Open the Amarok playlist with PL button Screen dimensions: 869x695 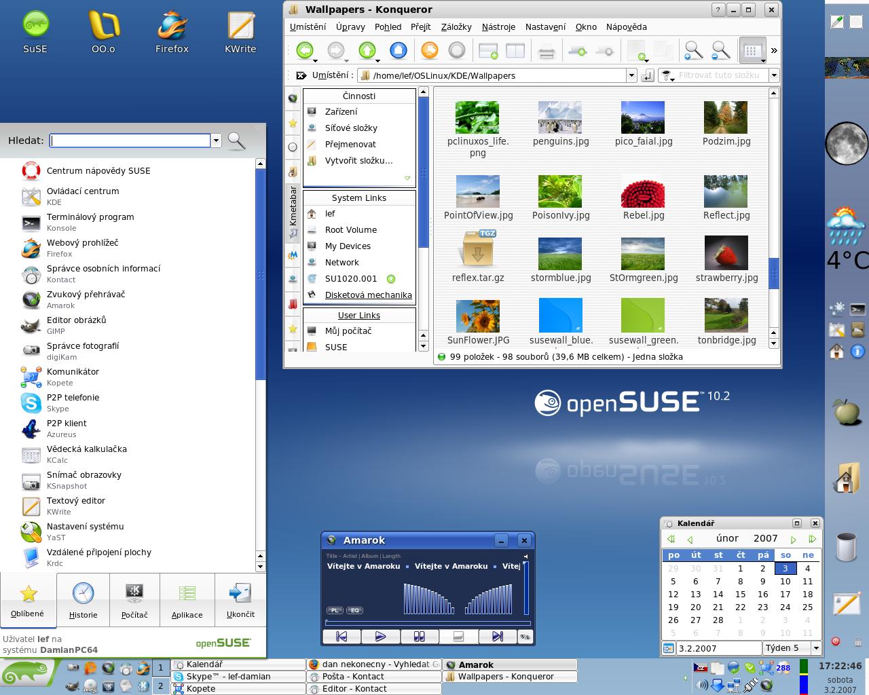pos(335,610)
